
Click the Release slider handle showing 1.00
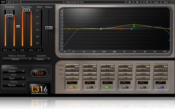click(49, 28)
